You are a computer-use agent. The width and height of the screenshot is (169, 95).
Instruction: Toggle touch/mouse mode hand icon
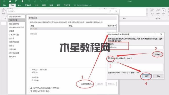click(x=23, y=1)
